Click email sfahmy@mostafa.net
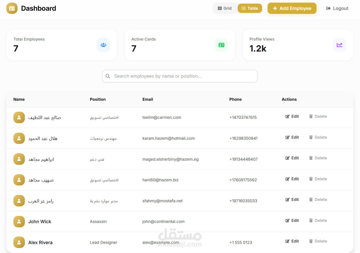Screen dimensions: 360x253 162,201
